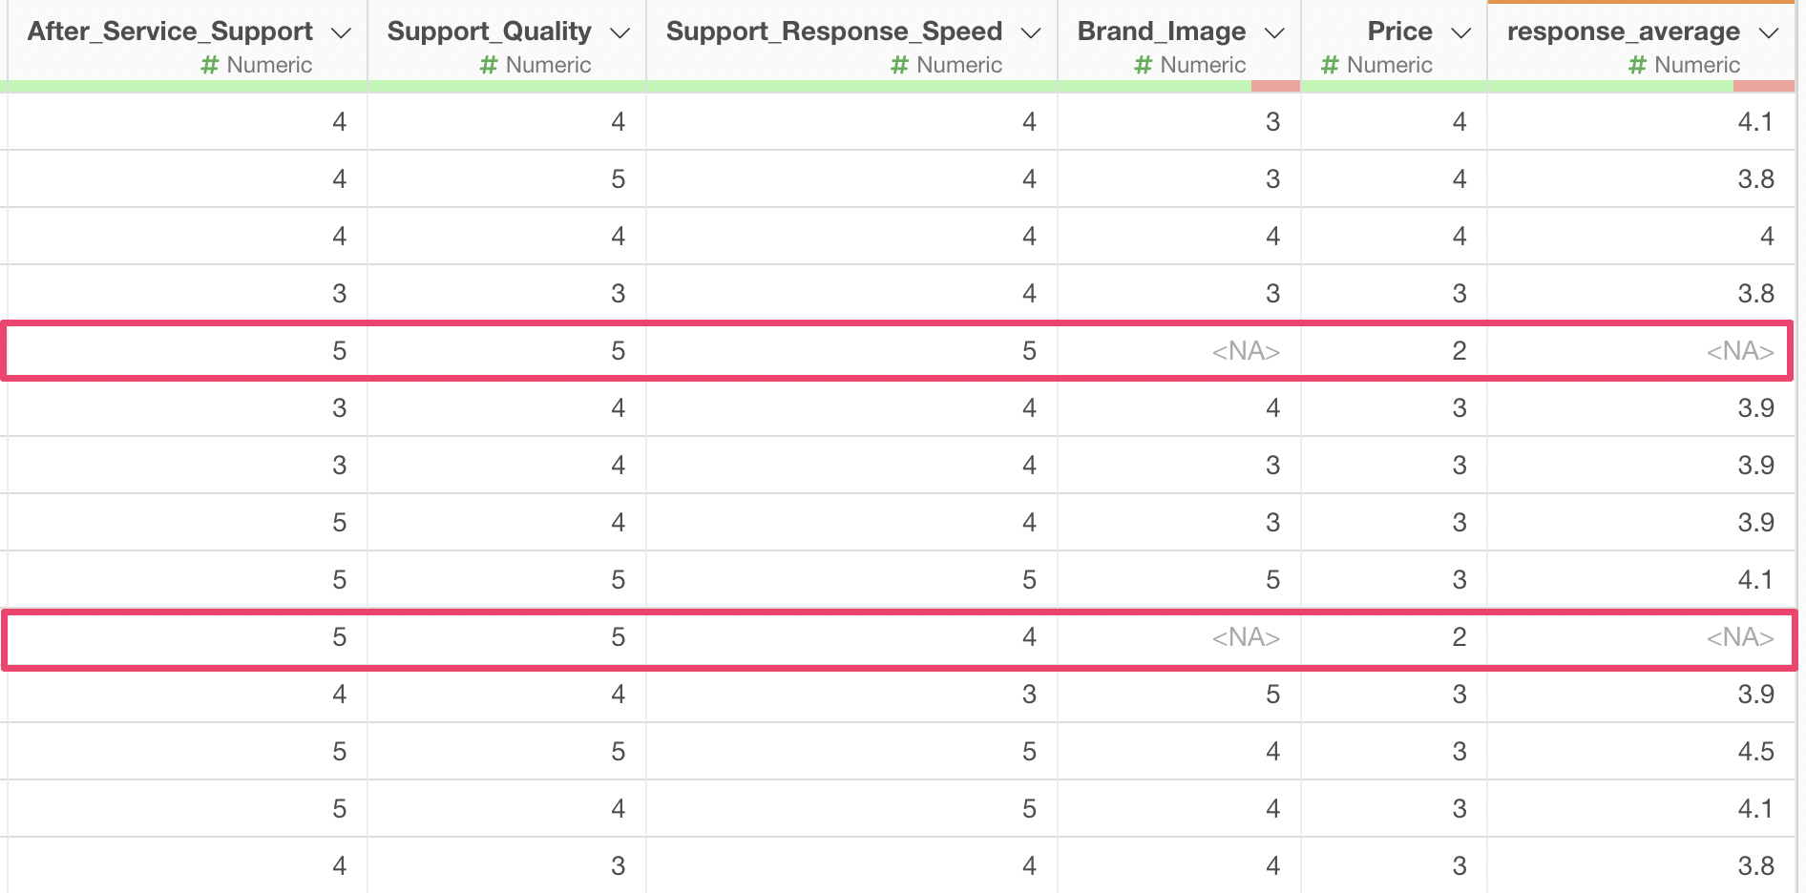The height and width of the screenshot is (893, 1806).
Task: Click the green summary bar under Support_Quality
Action: pos(507,86)
